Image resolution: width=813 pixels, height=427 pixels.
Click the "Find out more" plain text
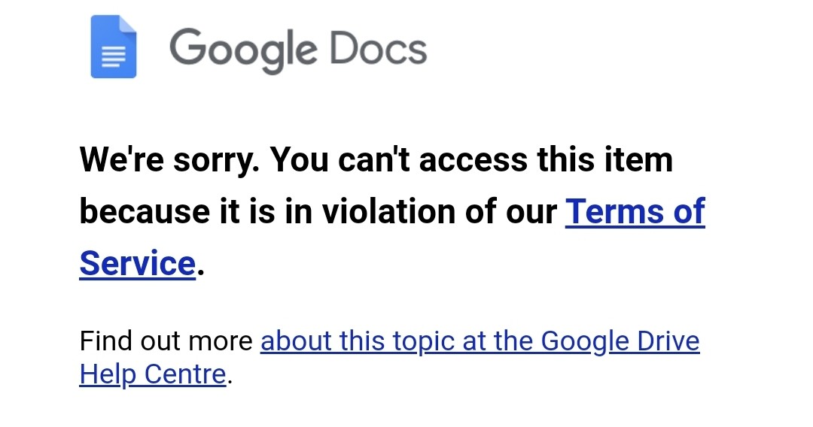click(166, 341)
